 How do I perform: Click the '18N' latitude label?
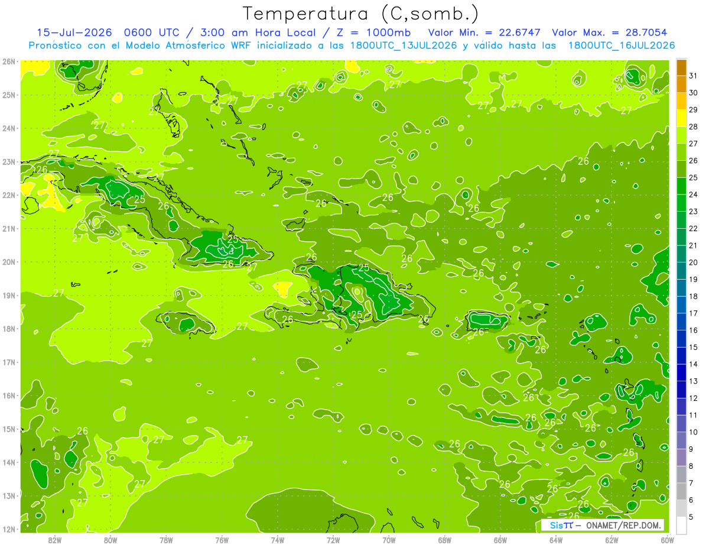click(9, 329)
